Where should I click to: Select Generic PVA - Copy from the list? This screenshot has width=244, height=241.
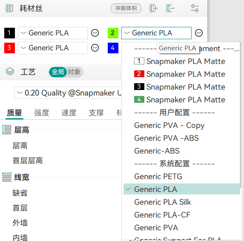pos(181,125)
